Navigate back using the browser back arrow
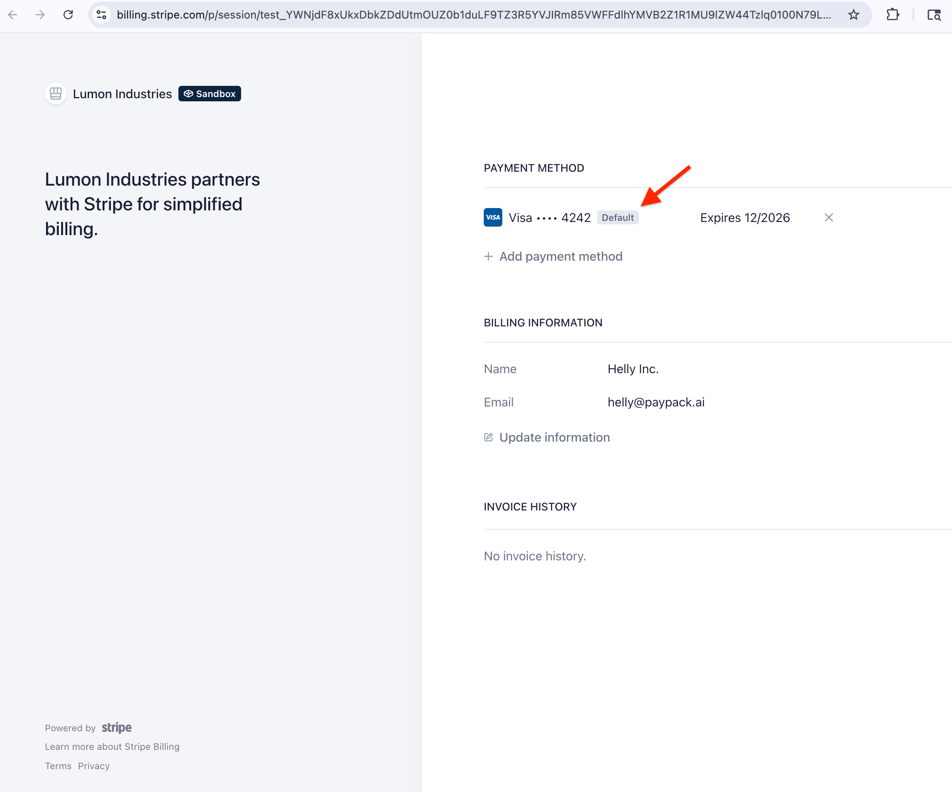 [14, 15]
